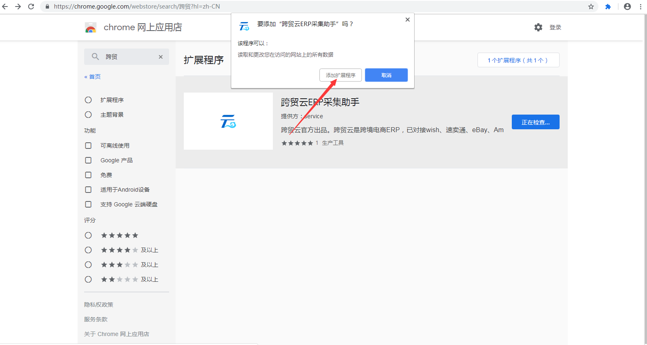Click the star rating of the extension
Screen dimensions: 647x345
tap(297, 143)
